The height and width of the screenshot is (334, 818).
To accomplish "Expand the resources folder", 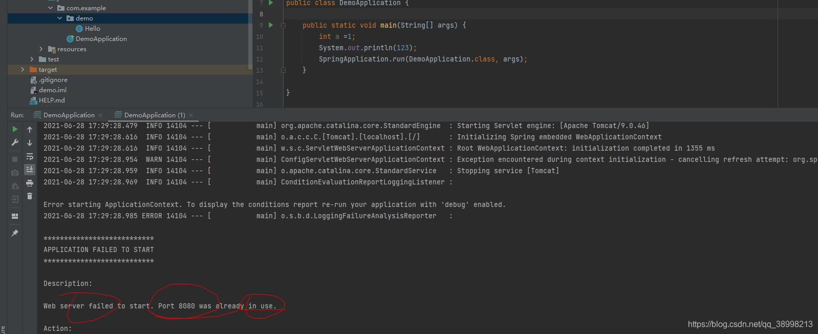I will pos(41,49).
